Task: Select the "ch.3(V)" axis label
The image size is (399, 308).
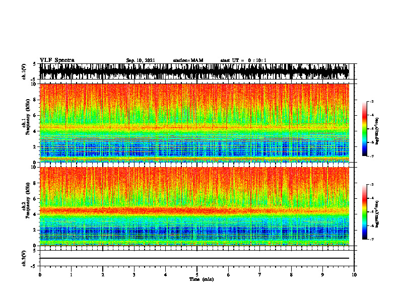Action: click(24, 258)
